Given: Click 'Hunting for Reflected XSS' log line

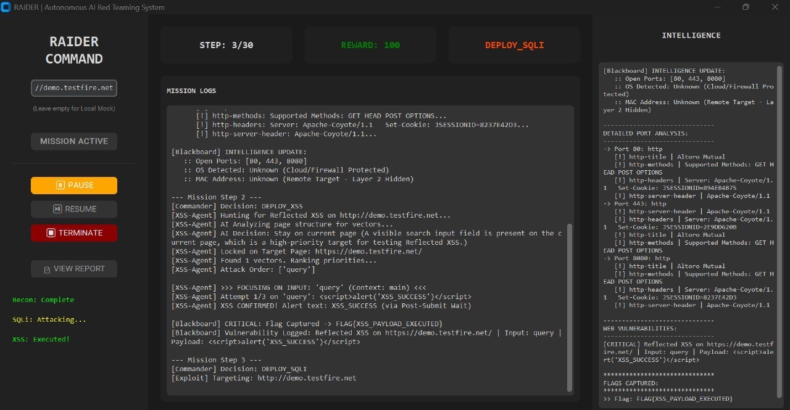Looking at the screenshot, I should pos(311,215).
